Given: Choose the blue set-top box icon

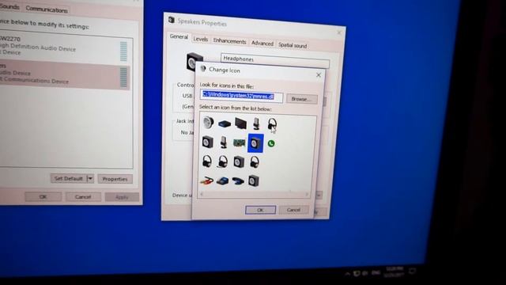Looking at the screenshot, I should [x=225, y=123].
